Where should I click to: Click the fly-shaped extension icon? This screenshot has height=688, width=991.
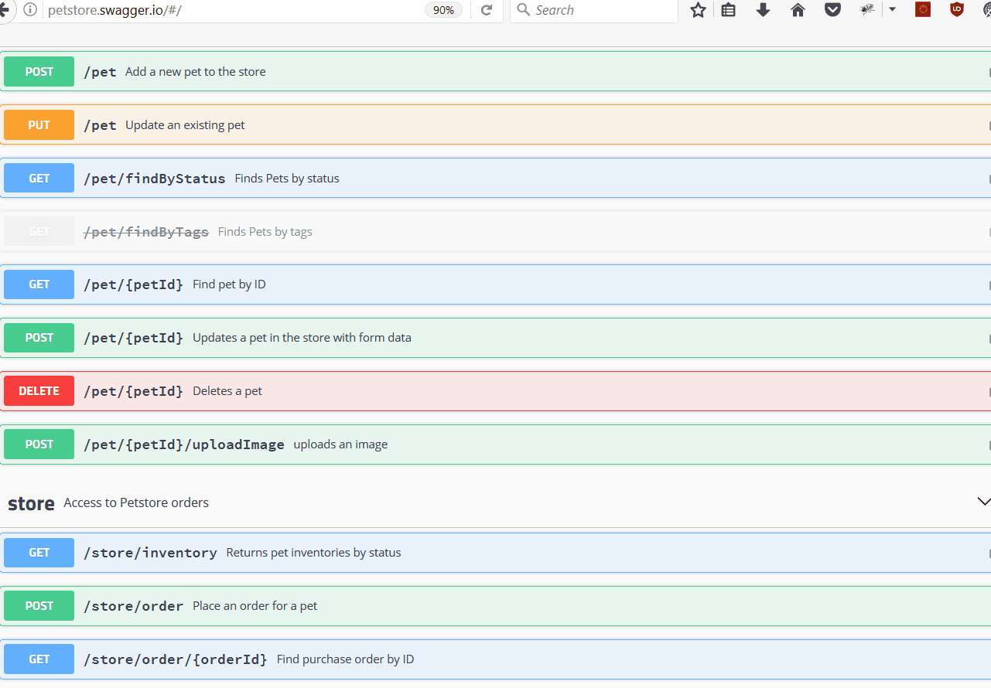point(866,11)
